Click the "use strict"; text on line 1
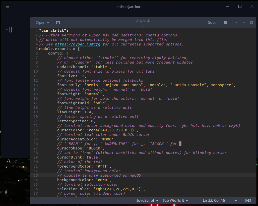258x206 pixels. click(x=53, y=30)
